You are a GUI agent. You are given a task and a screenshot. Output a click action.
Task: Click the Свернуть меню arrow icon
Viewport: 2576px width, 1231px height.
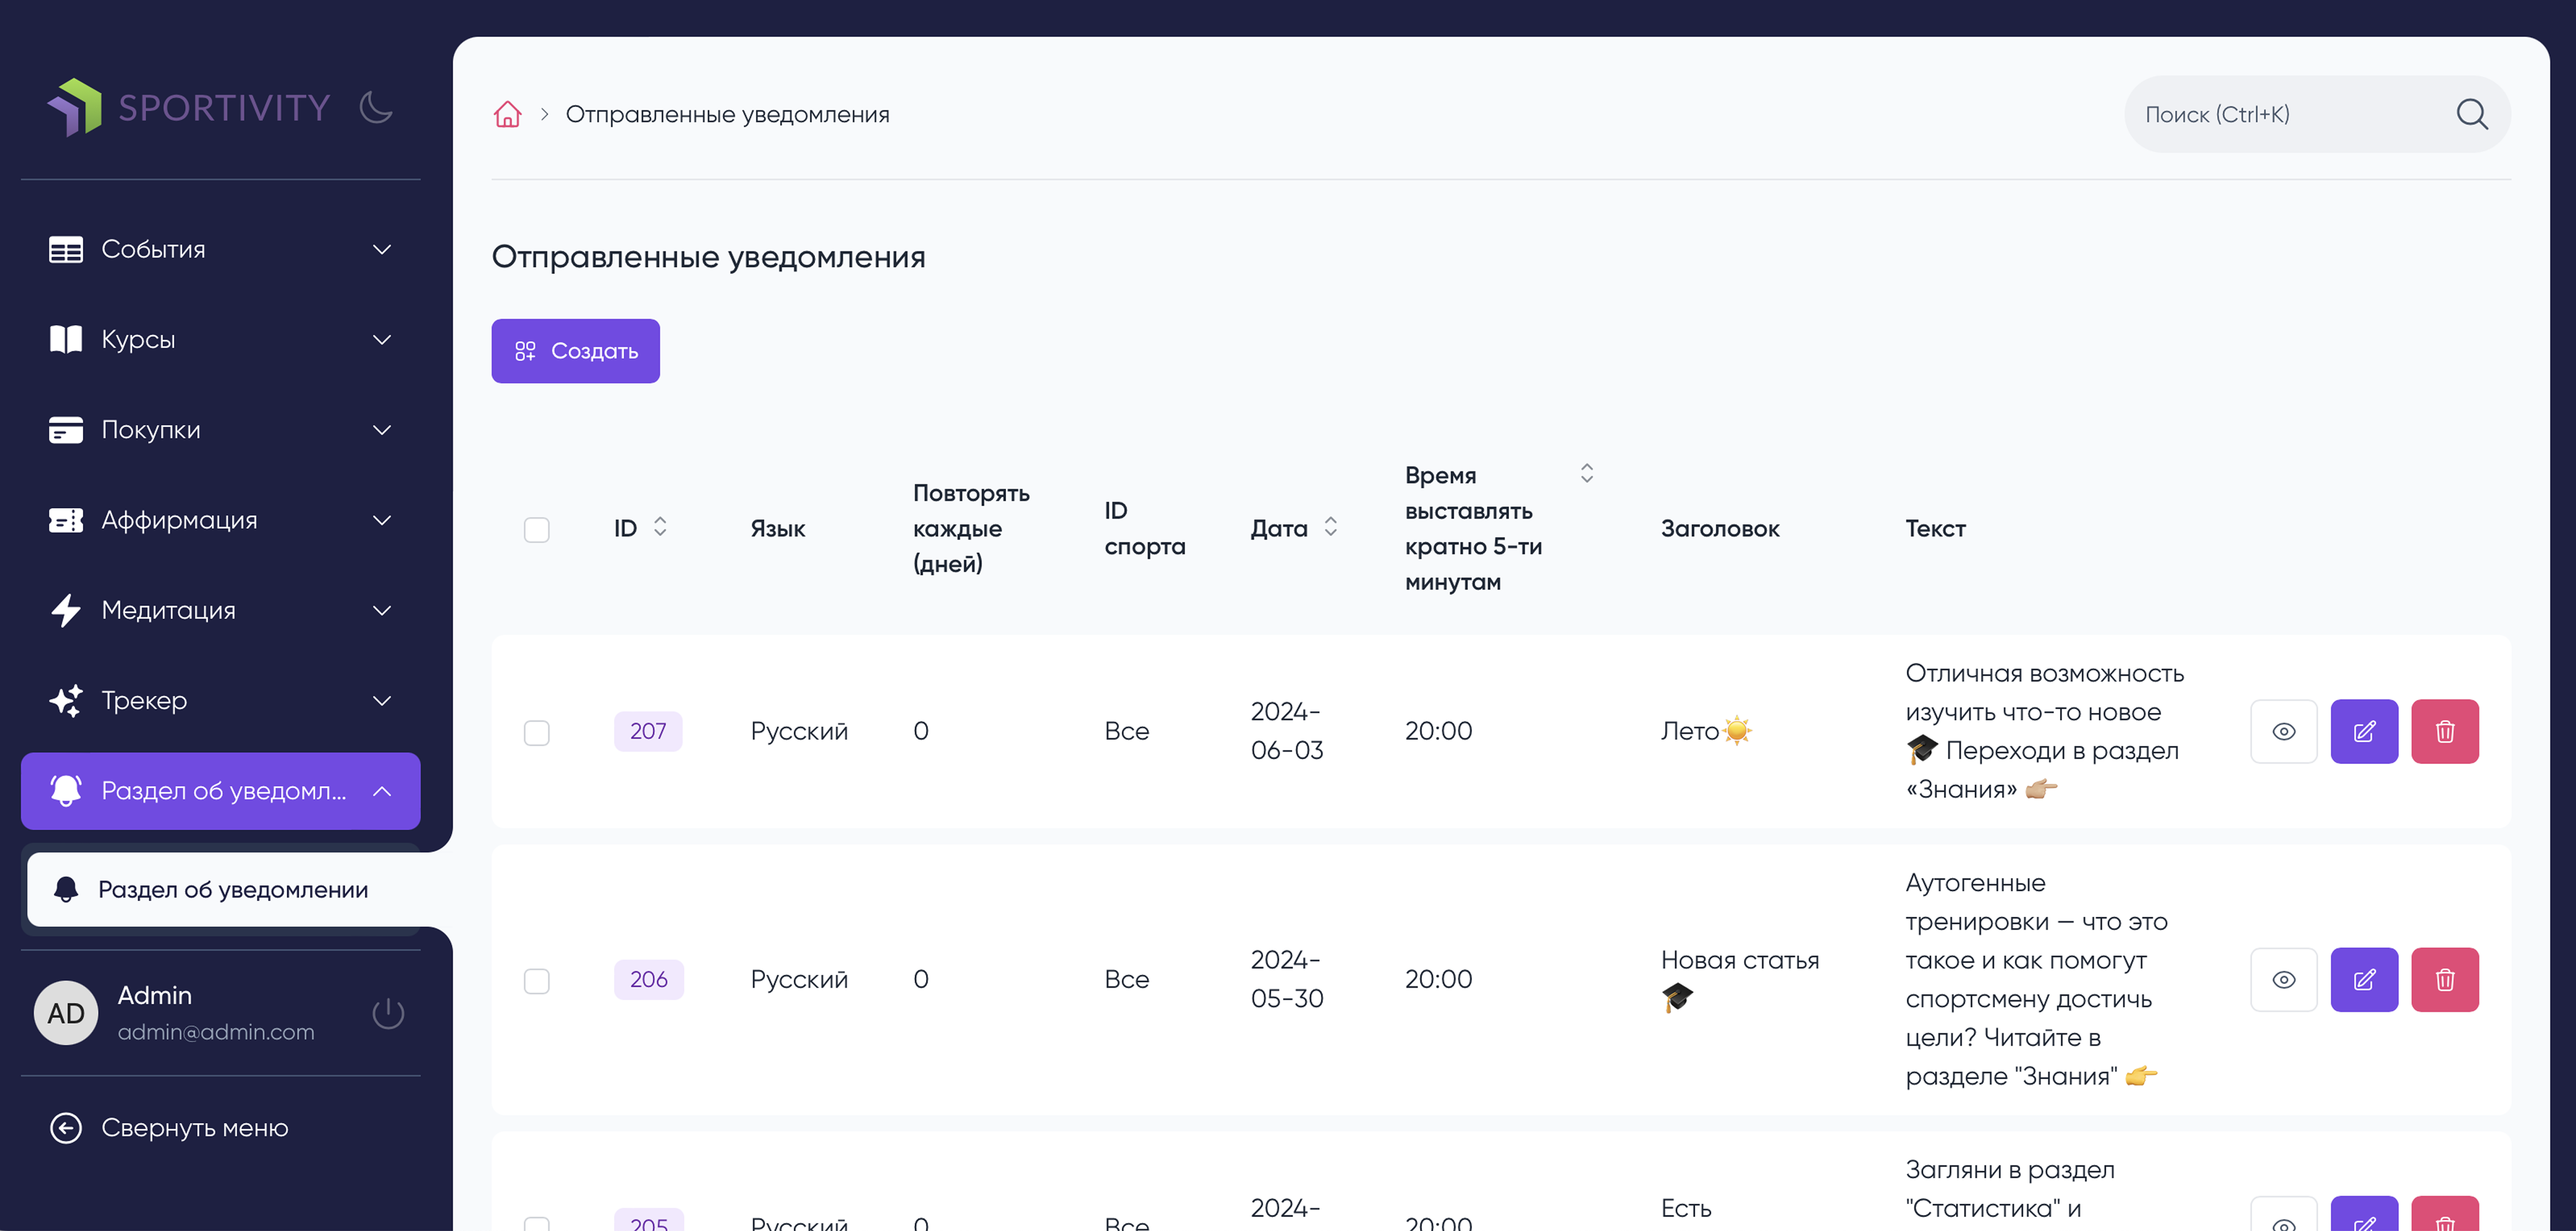pos(66,1127)
